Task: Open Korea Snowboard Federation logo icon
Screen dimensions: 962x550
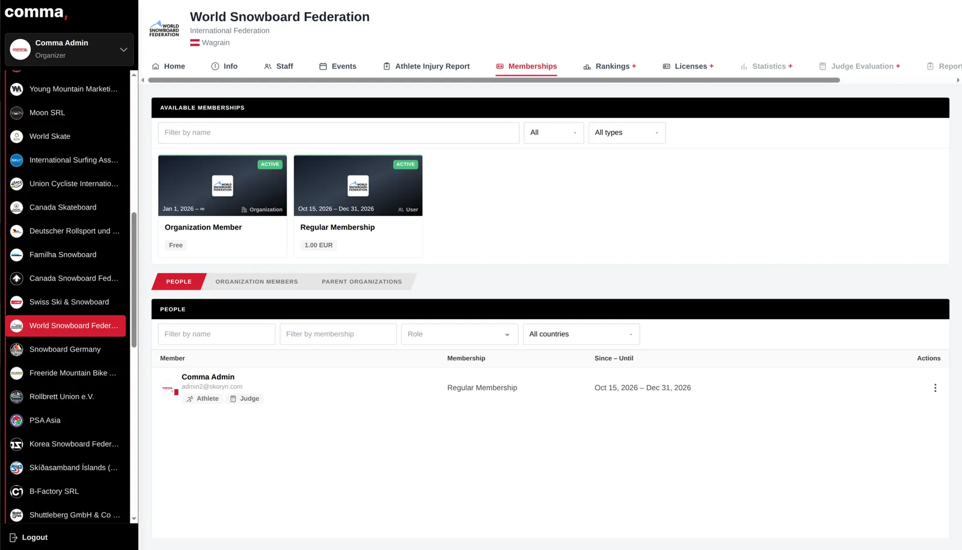Action: tap(17, 444)
